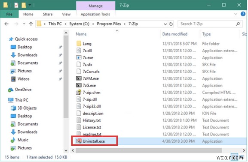The image size is (248, 162).
Task: Open 3D Objects under This PC
Action: pyautogui.click(x=27, y=108)
